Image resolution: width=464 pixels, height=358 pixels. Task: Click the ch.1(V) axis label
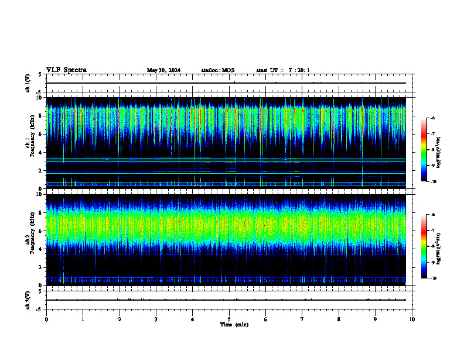tap(28, 83)
